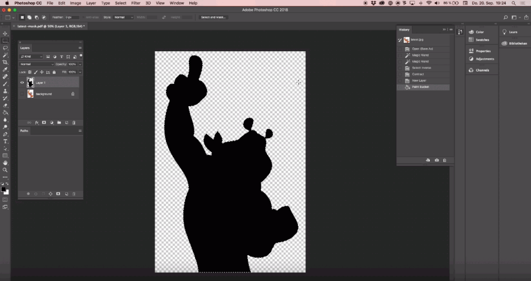Viewport: 531px width, 281px height.
Task: Select the Horizontal Type tool
Action: [x=5, y=141]
